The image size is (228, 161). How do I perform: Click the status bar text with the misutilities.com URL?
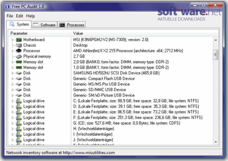60,153
